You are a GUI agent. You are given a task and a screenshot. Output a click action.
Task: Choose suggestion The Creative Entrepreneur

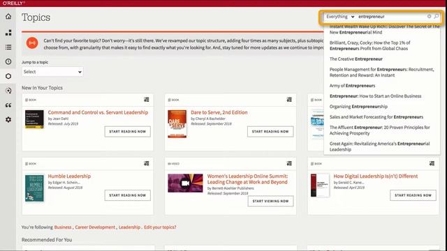coord(356,59)
